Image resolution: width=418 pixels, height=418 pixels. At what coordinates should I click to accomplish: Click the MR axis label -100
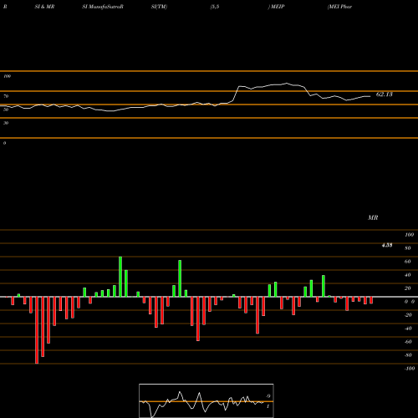click(x=410, y=369)
